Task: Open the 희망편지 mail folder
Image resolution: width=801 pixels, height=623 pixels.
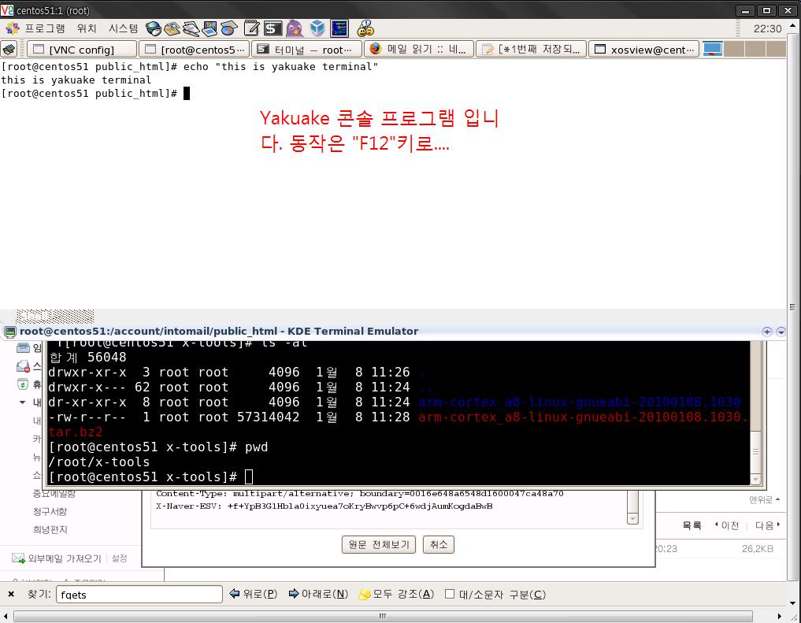Action: tap(50, 529)
